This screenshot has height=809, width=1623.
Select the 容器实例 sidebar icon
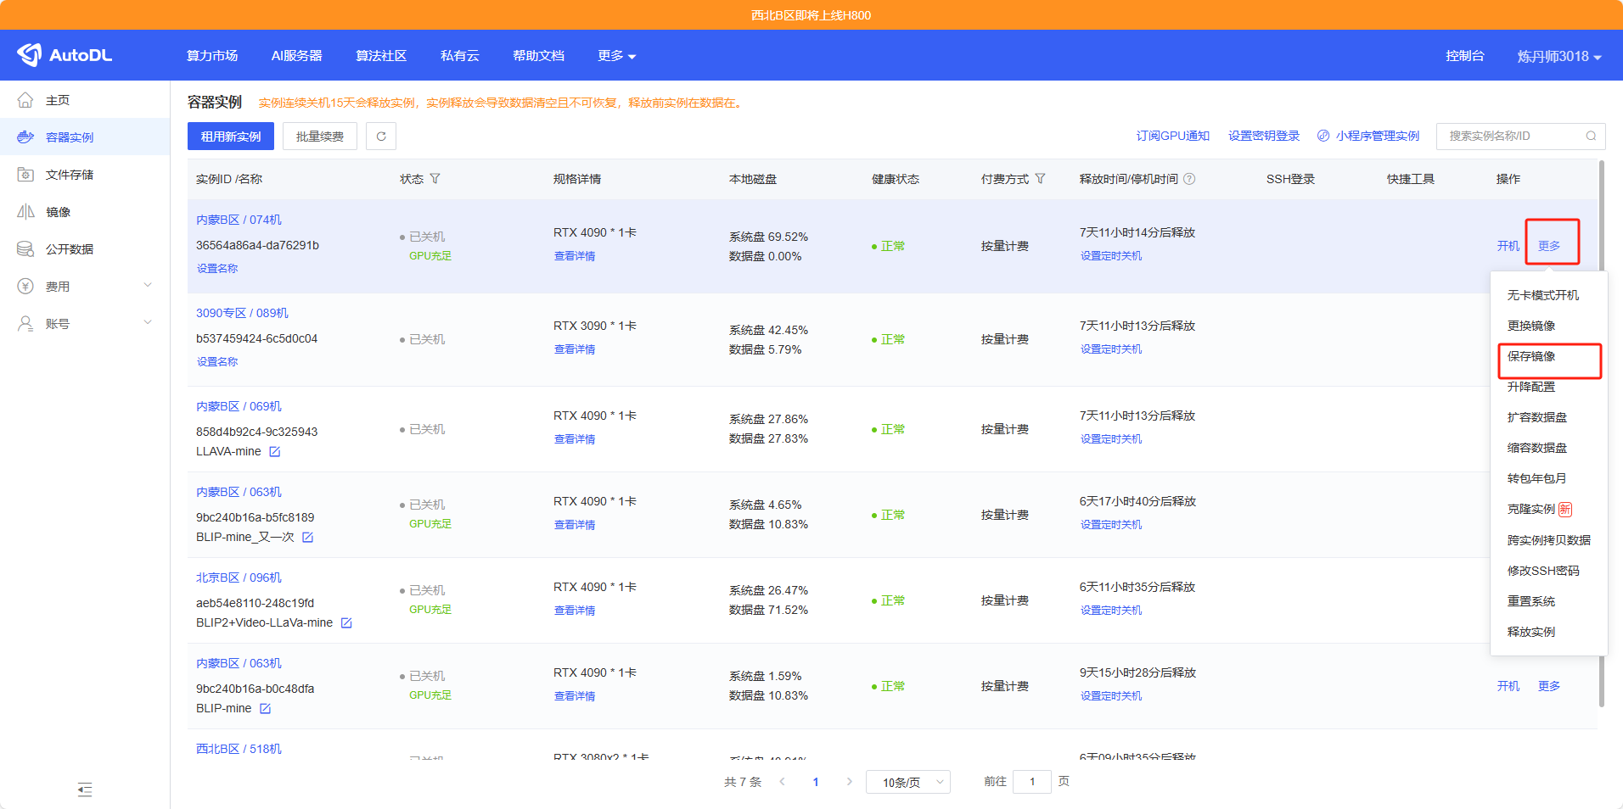[x=25, y=137]
